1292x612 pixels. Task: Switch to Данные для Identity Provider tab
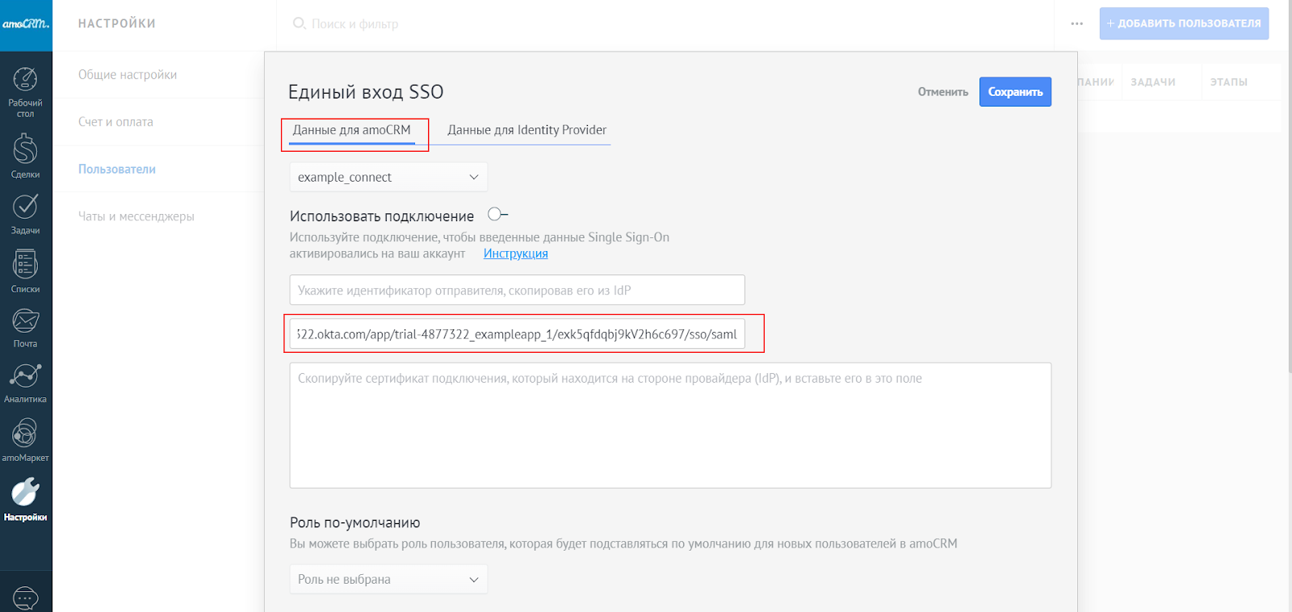click(x=526, y=130)
